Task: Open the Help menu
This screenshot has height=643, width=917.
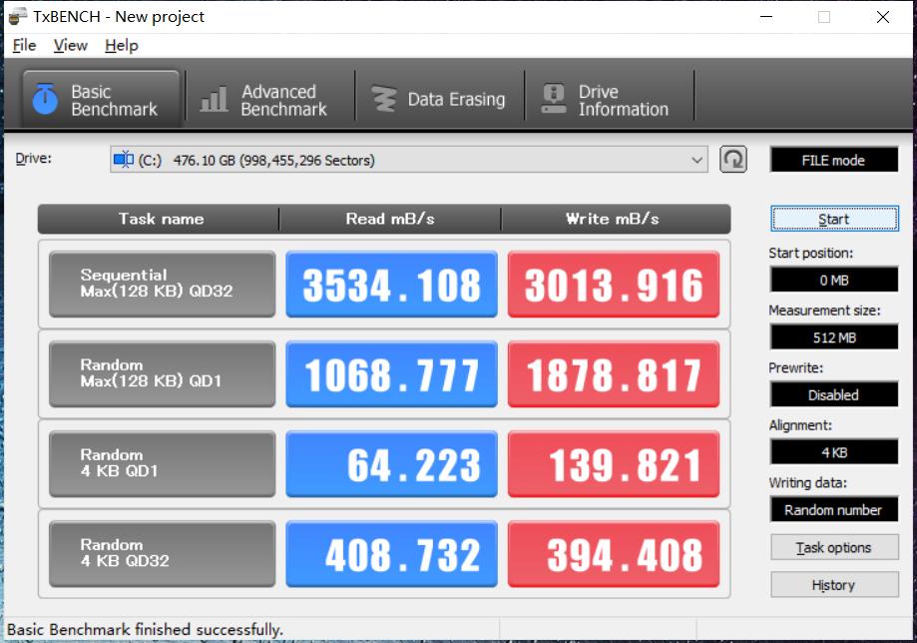Action: click(121, 46)
